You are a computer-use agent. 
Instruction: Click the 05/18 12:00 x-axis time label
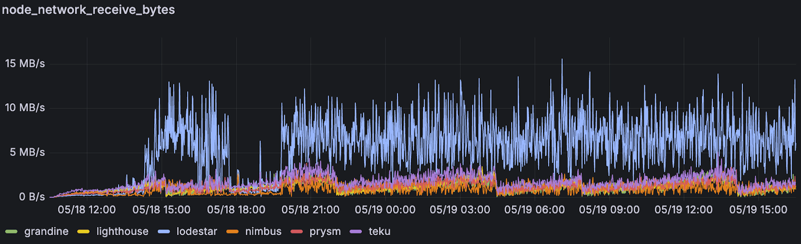click(87, 210)
